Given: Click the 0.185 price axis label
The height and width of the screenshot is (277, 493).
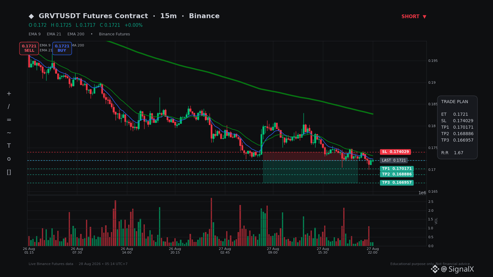Looking at the screenshot, I should click(x=433, y=104).
